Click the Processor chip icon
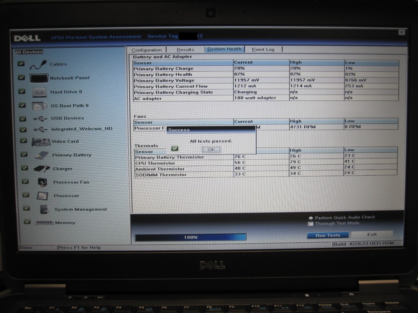This screenshot has height=313, width=418. 42,196
